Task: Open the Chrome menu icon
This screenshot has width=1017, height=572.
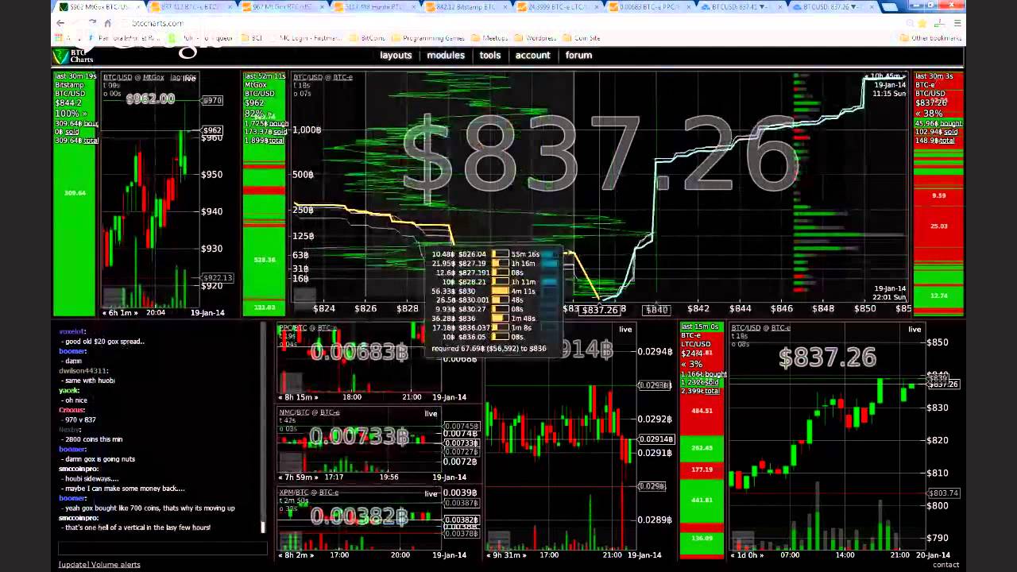Action: tap(957, 23)
